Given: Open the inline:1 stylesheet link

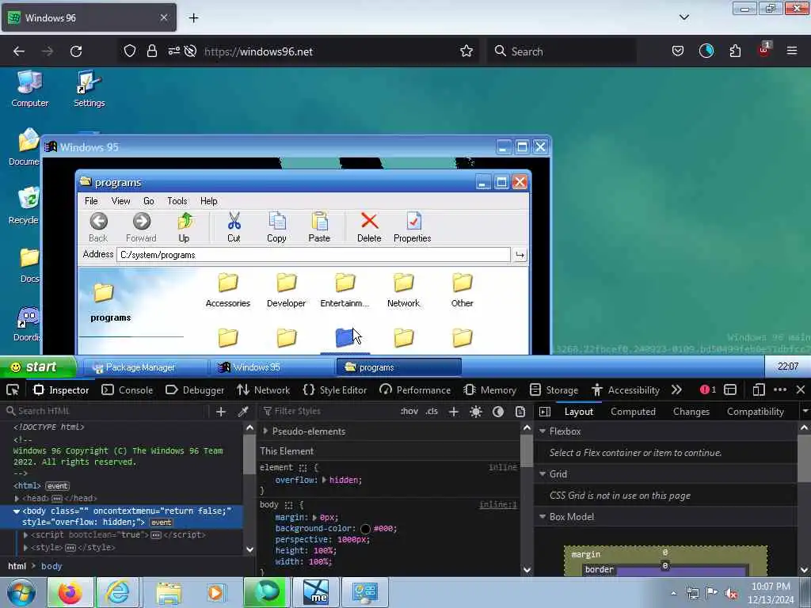Looking at the screenshot, I should 497,504.
